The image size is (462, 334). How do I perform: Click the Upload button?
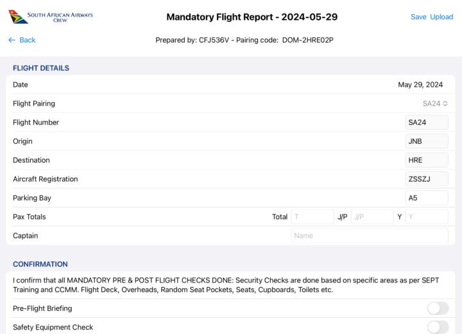click(441, 17)
